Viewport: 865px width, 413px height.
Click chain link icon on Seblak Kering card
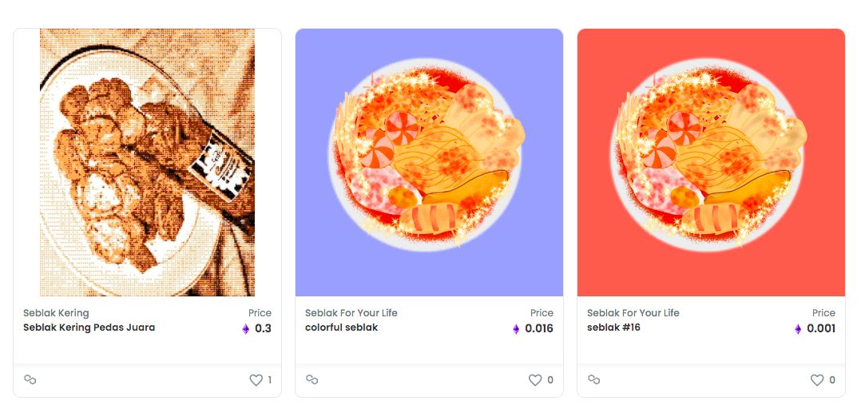coord(30,379)
